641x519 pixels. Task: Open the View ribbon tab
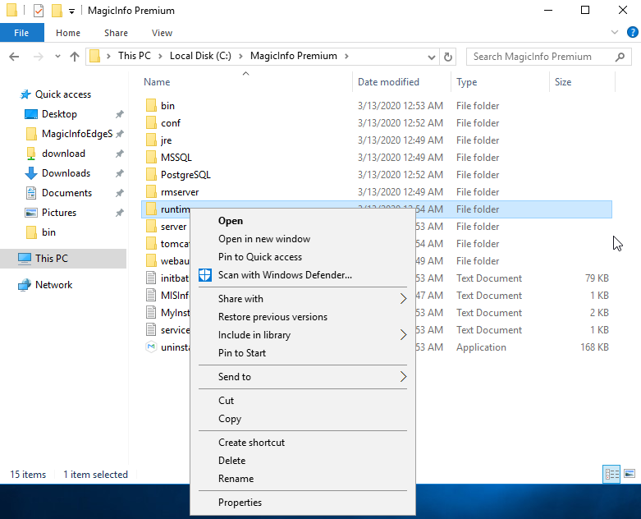(162, 33)
